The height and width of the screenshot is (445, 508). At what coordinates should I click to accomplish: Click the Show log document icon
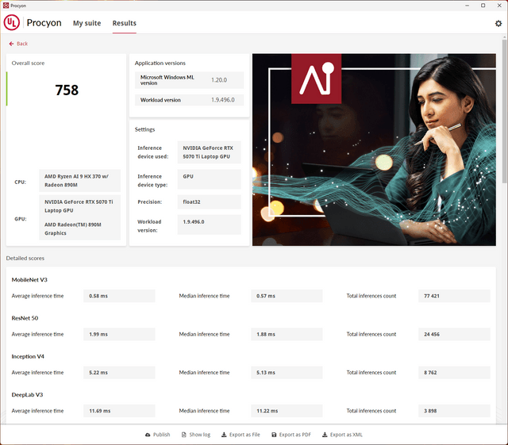coord(183,435)
